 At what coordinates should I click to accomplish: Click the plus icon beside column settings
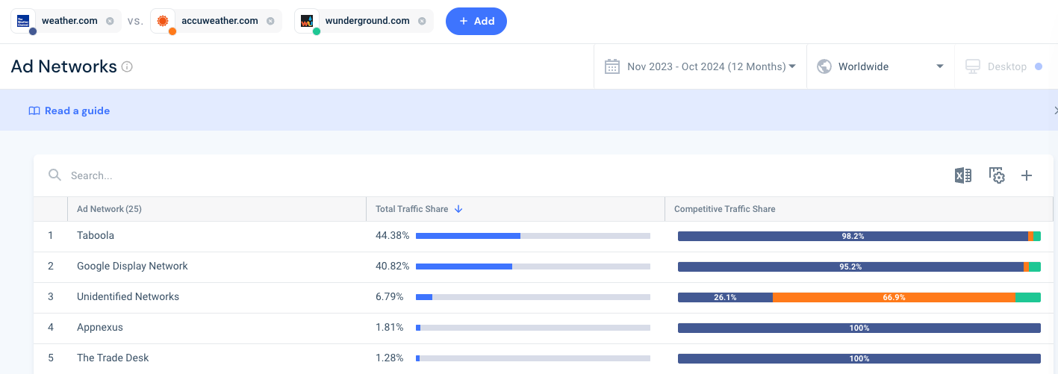point(1027,175)
